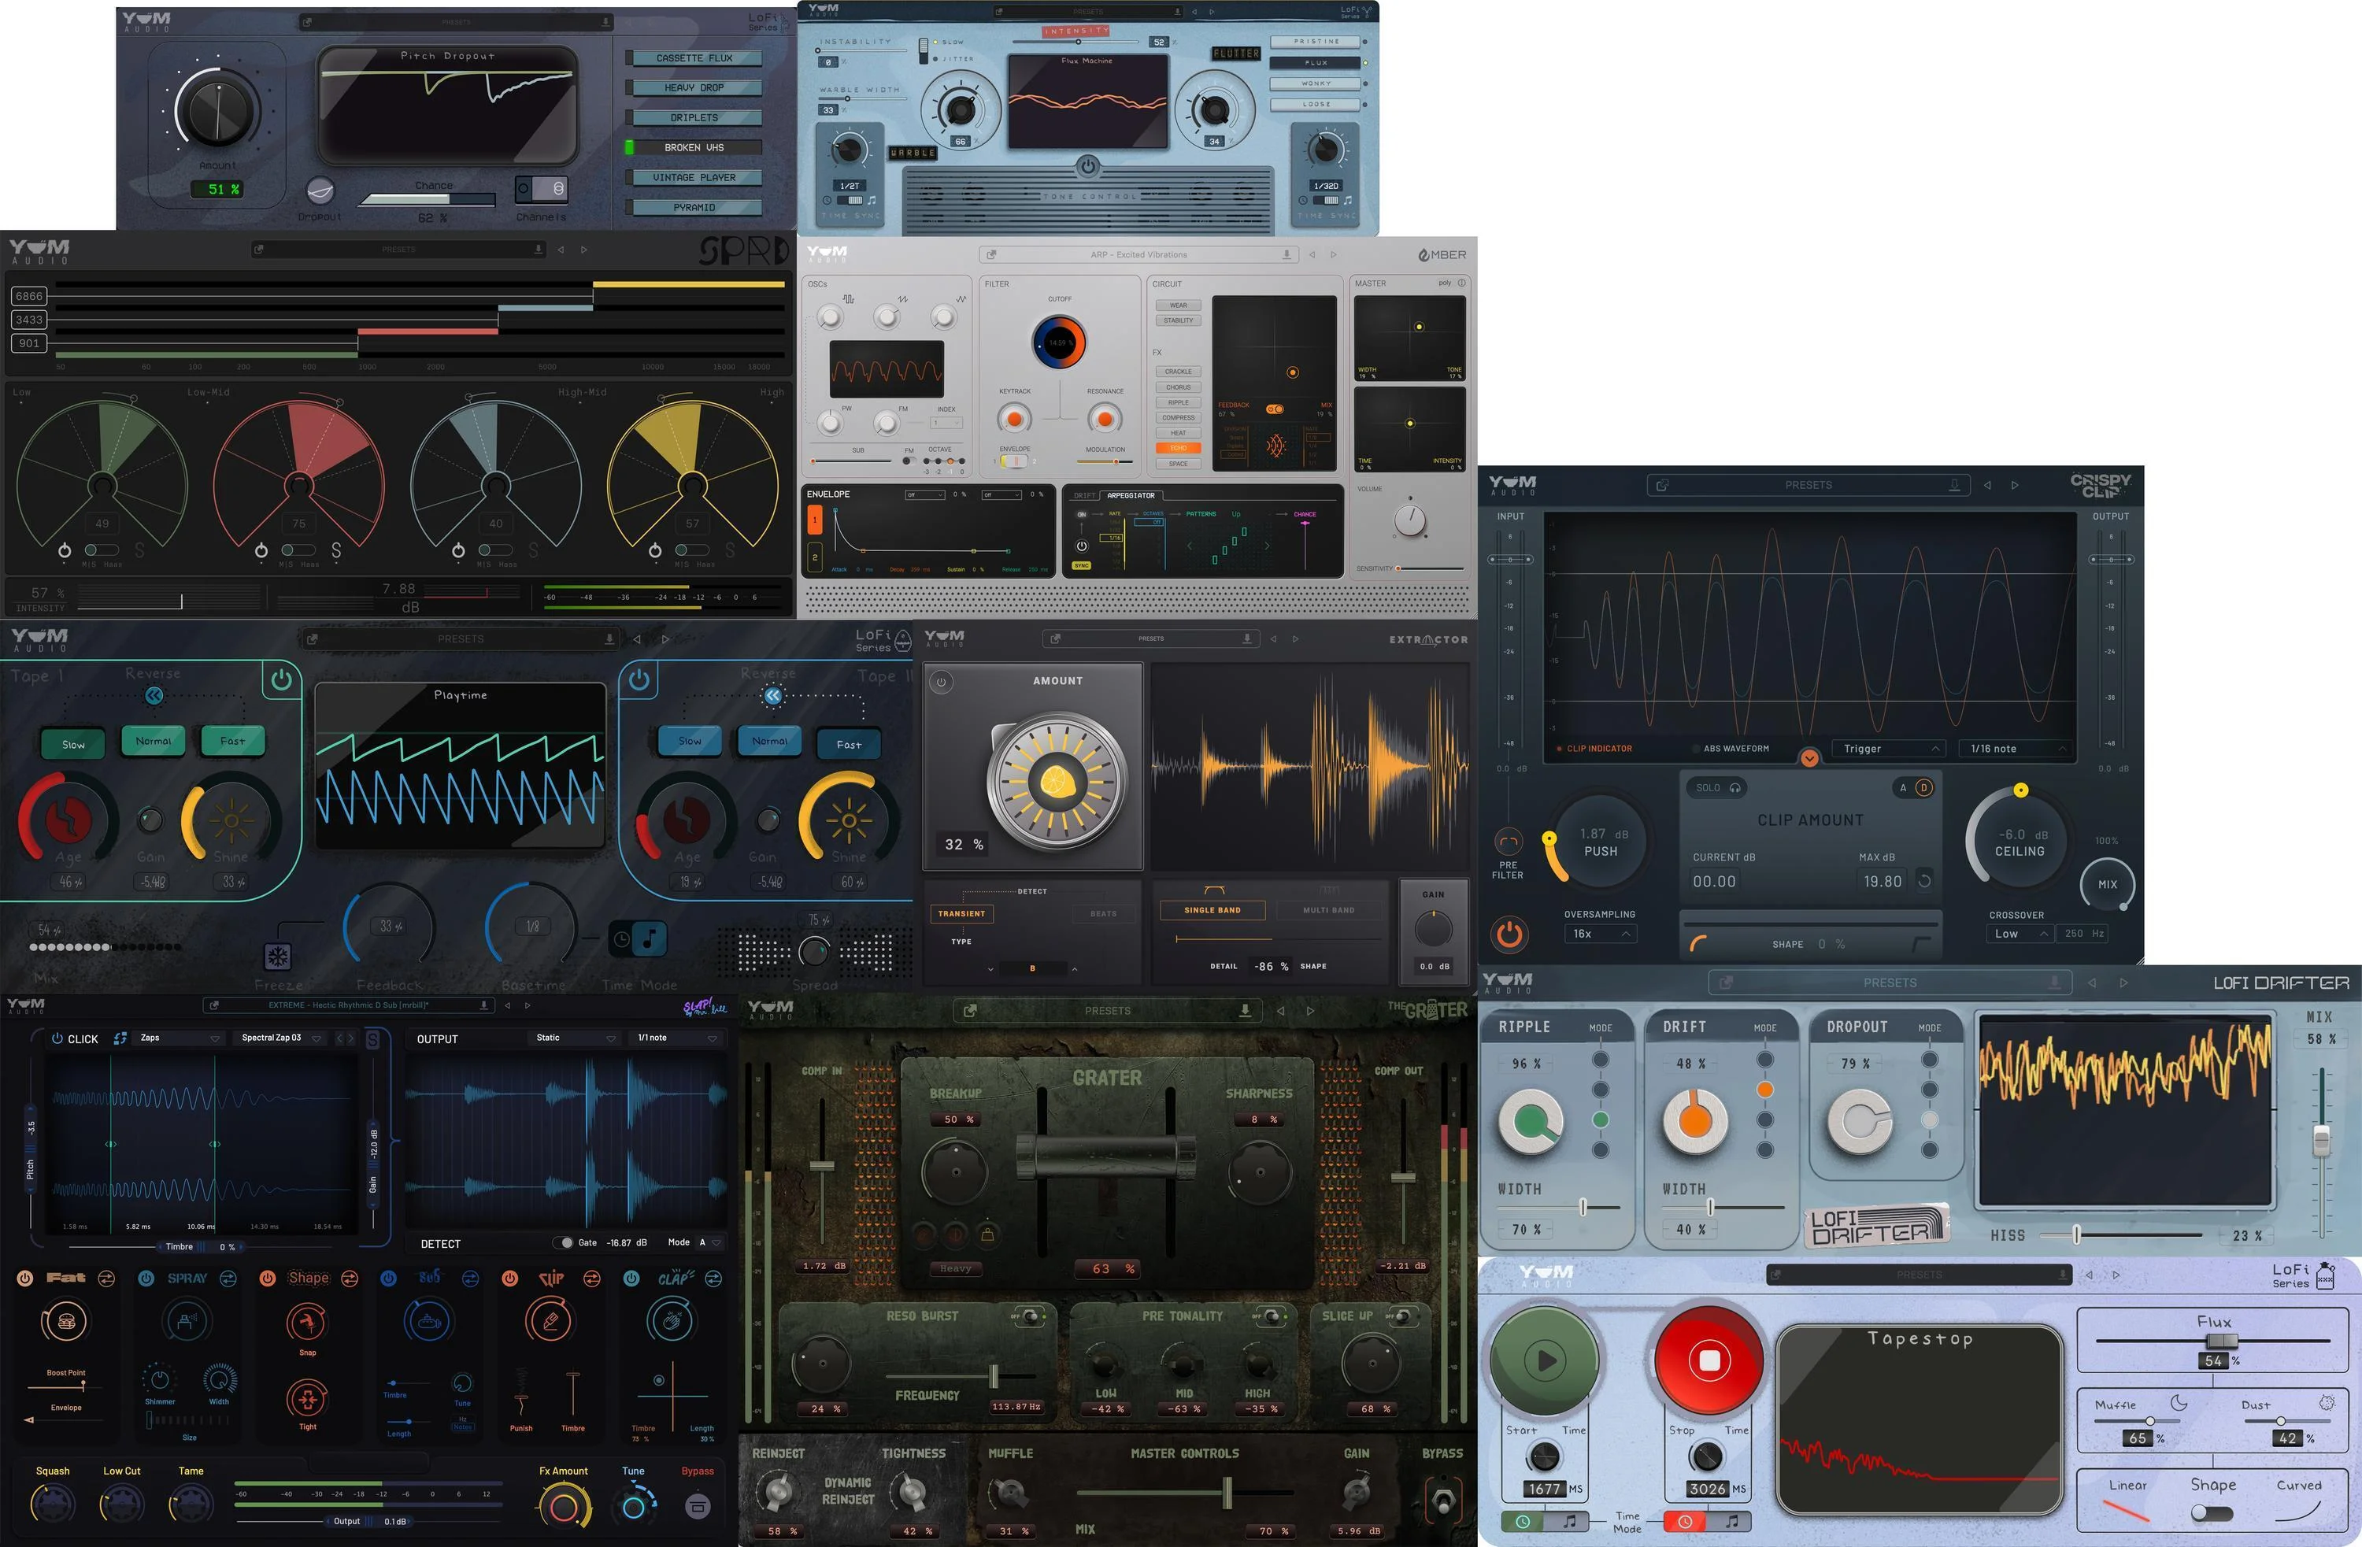Viewport: 2362px width, 1547px height.
Task: Click the Flux Machine center power icon
Action: coord(1088,165)
